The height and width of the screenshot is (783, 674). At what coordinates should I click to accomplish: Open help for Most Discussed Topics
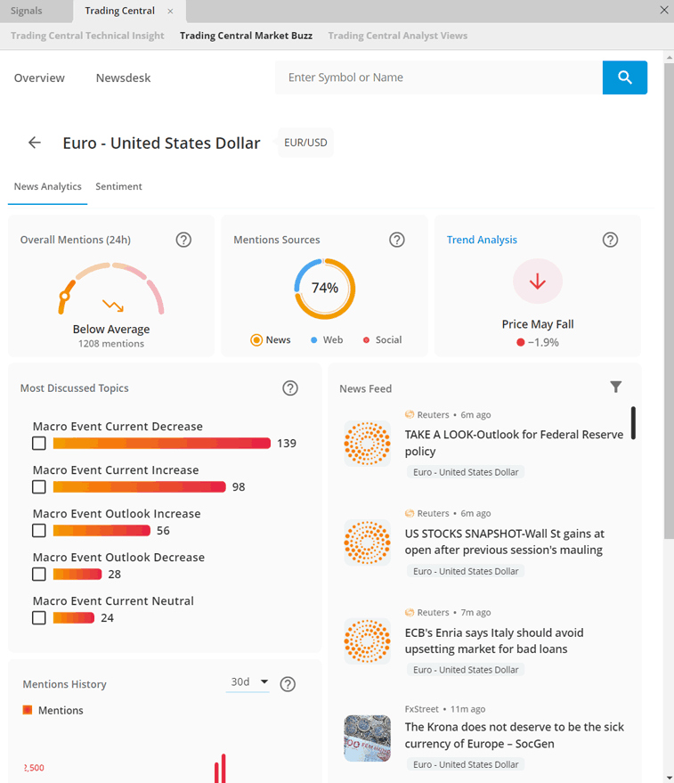(290, 388)
